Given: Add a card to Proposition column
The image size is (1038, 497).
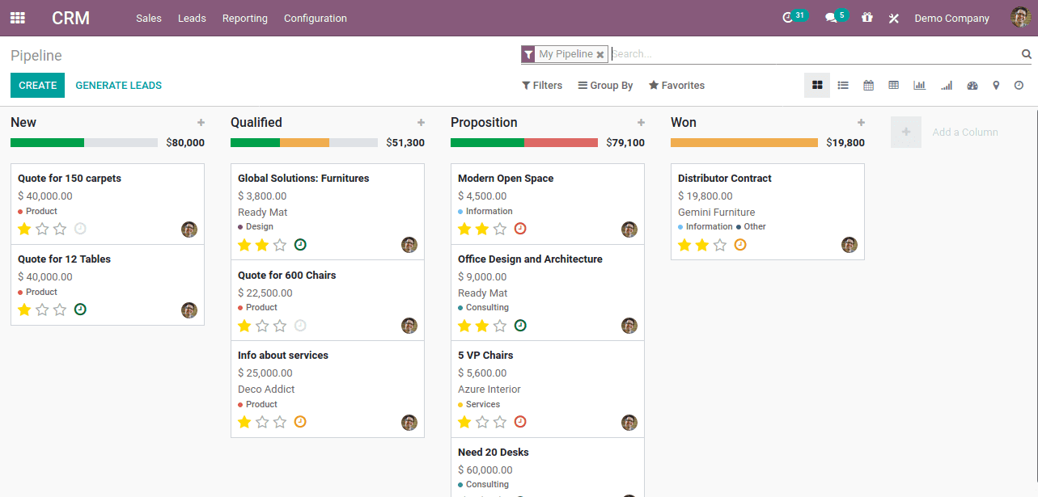Looking at the screenshot, I should click(641, 123).
